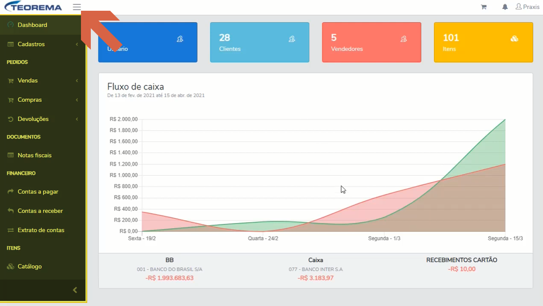Open the notifications bell

coord(505,7)
